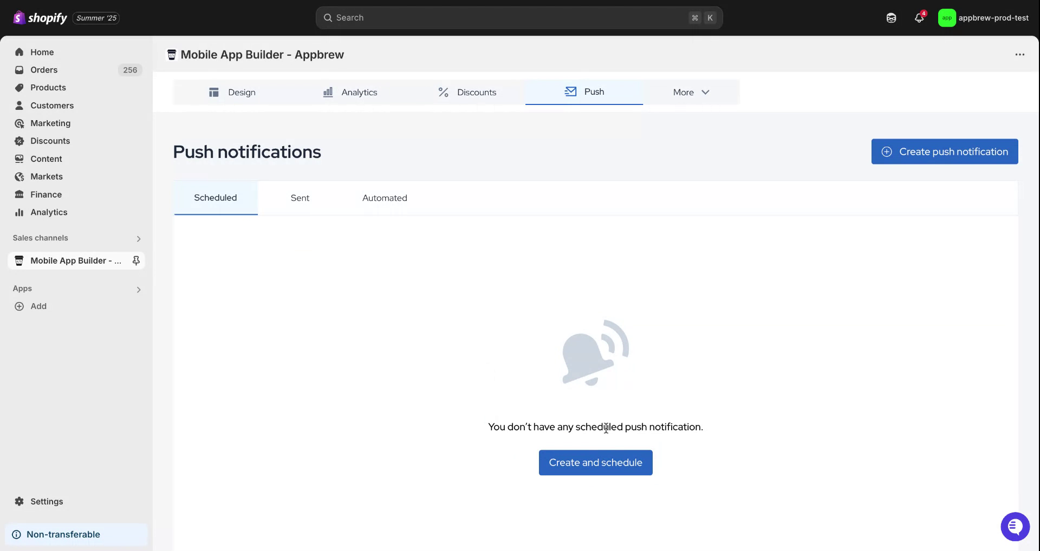Screen dimensions: 1040x551
Task: Click the Search input field
Action: pyautogui.click(x=519, y=18)
